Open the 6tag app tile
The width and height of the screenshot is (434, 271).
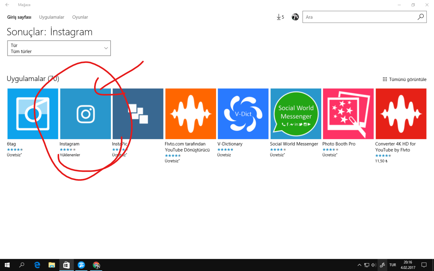(x=33, y=114)
